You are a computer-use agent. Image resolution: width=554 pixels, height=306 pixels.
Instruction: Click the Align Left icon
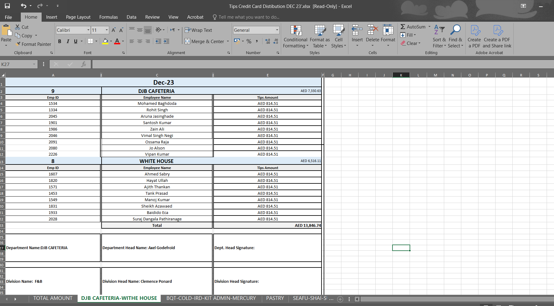[132, 41]
